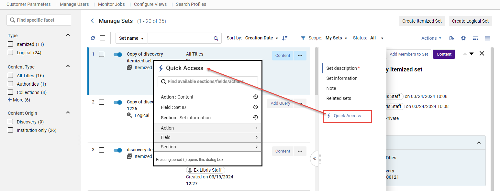The width and height of the screenshot is (500, 191).
Task: Expand More (6) content types
Action: pos(19,100)
